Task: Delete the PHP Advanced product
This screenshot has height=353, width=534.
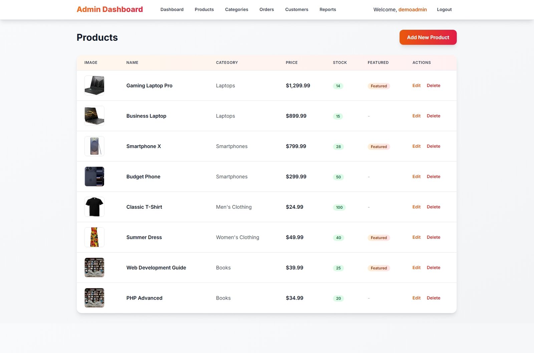Action: pos(433,298)
